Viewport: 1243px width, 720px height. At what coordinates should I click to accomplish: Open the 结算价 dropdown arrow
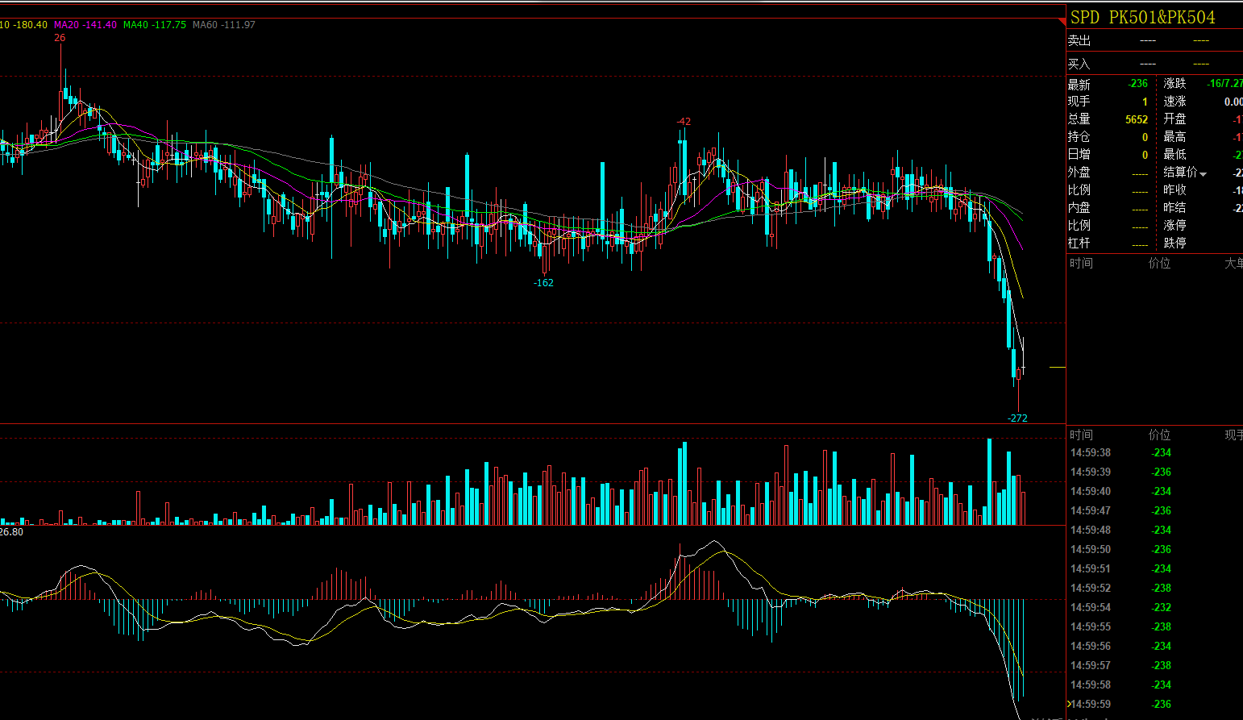(x=1204, y=173)
